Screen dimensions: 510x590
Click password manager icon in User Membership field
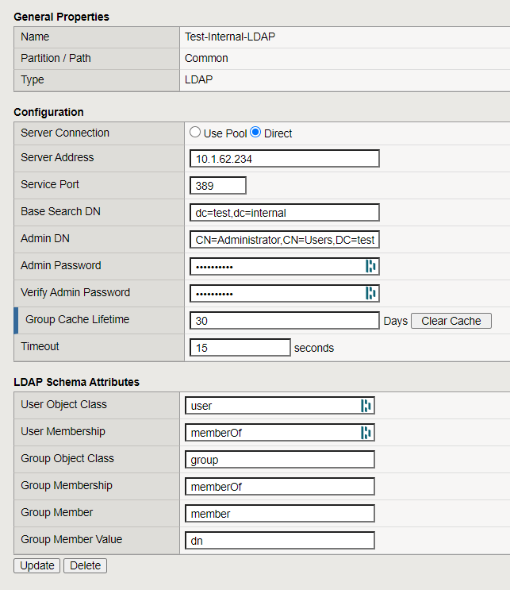(366, 433)
